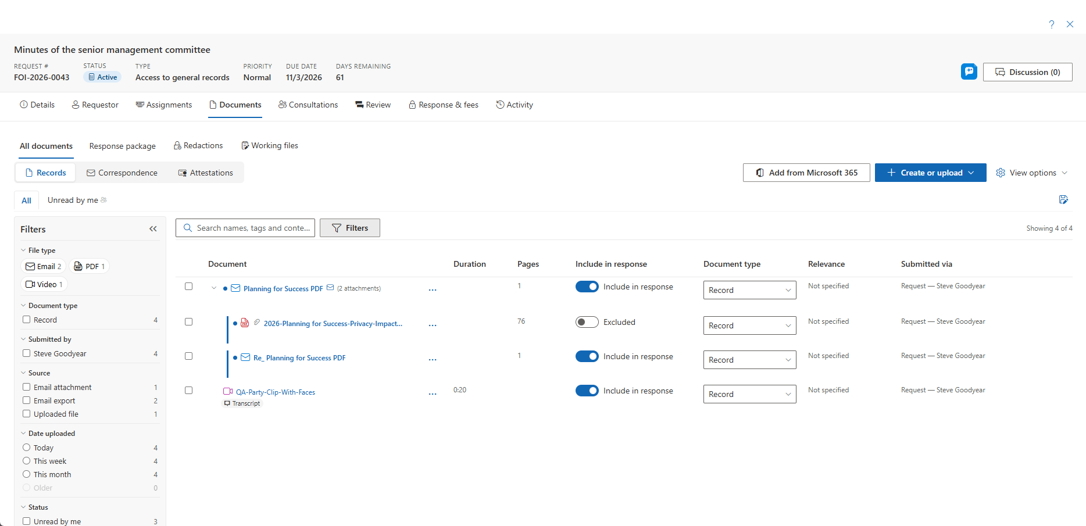Check the Record document type filter

(x=26, y=320)
